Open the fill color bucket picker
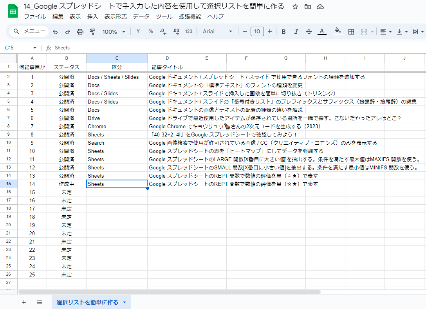 tap(338, 31)
